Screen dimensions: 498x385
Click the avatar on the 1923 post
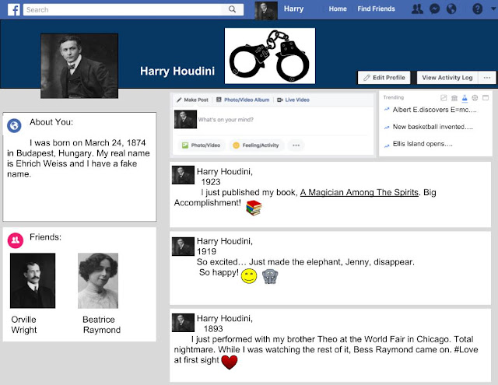pos(184,175)
